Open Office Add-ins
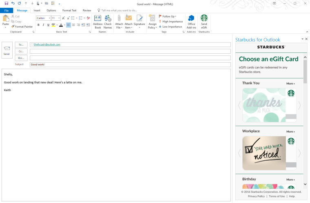This screenshot has height=203, width=310. point(191,22)
